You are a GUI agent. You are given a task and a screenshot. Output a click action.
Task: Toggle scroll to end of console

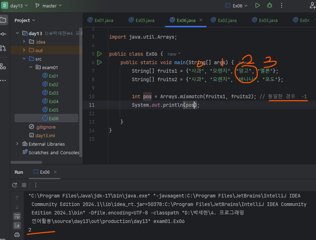click(17, 225)
